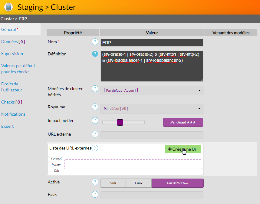The image size is (260, 204).
Task: Open the Royaume dropdown
Action: pos(152,108)
